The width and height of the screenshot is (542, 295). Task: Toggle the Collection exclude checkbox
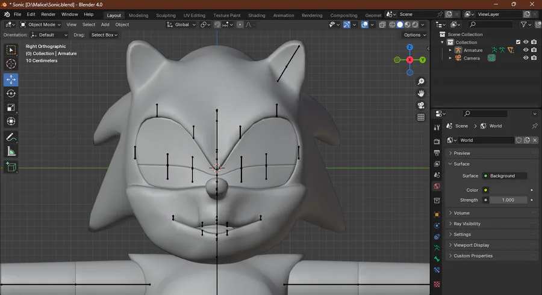click(x=518, y=42)
